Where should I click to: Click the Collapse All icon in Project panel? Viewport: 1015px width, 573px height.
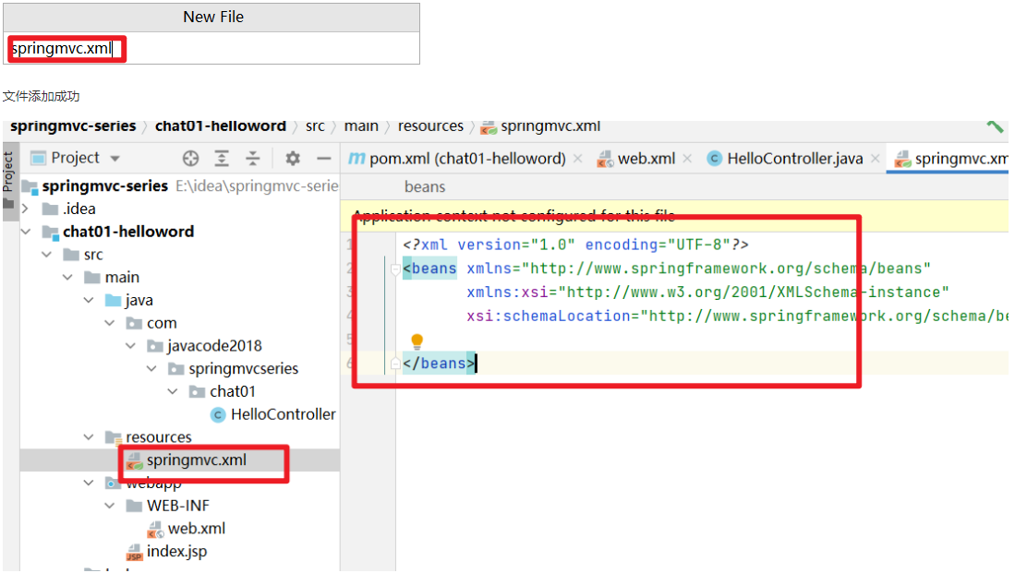[252, 158]
